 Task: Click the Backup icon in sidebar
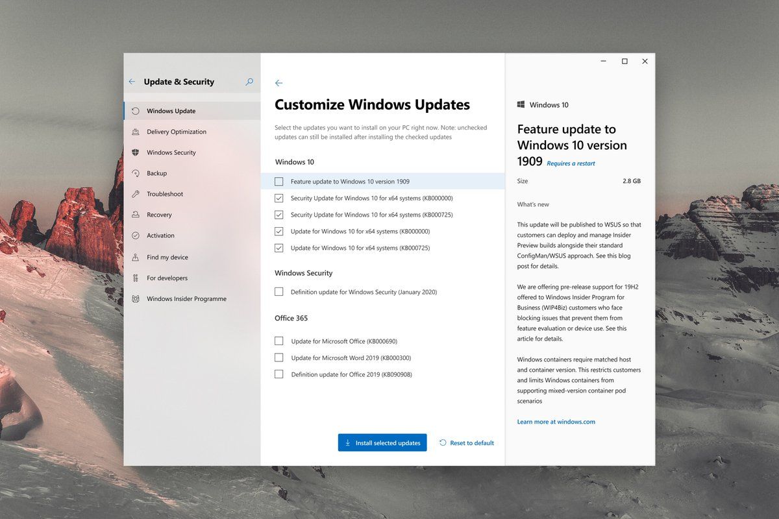click(x=135, y=173)
